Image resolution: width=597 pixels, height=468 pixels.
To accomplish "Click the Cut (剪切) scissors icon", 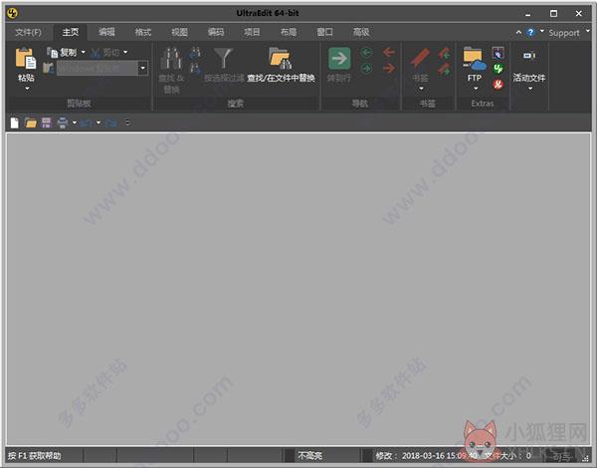I will click(96, 52).
